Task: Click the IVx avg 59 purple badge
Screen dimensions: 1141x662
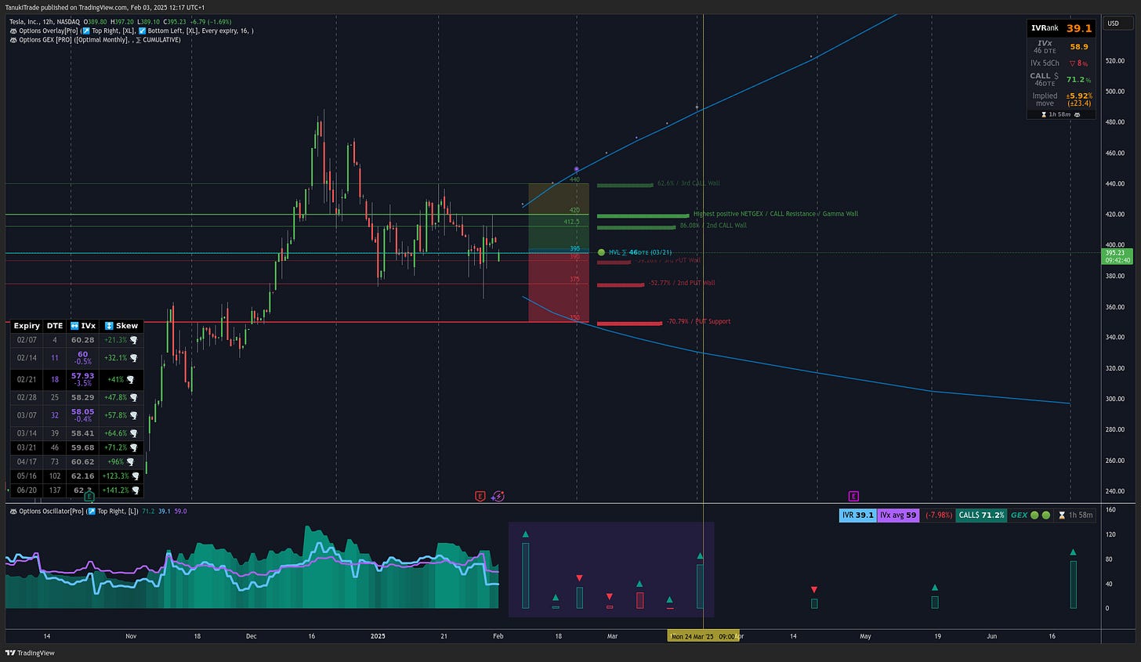Action: tap(897, 515)
